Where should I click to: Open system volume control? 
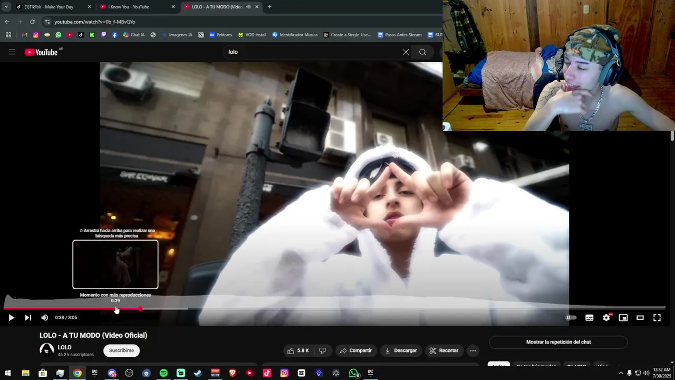tap(646, 373)
